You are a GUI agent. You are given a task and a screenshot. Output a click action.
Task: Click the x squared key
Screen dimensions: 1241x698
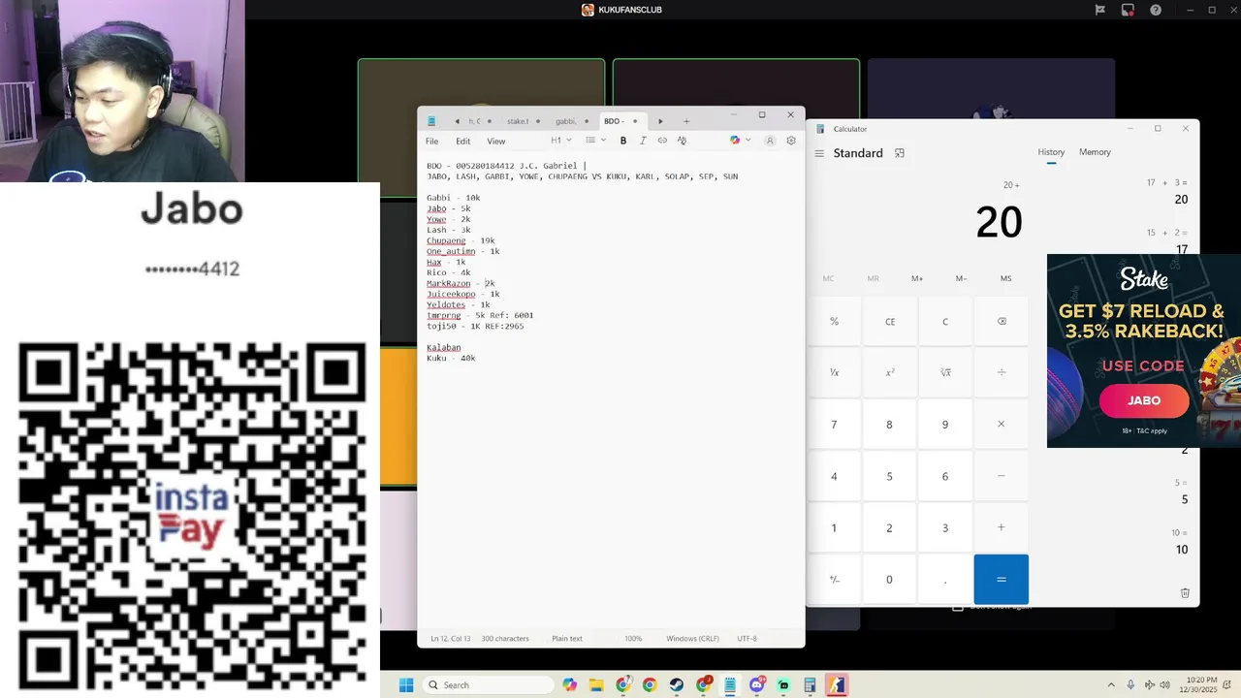tap(890, 372)
